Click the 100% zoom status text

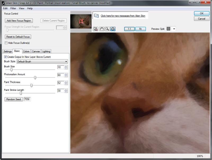click(x=200, y=156)
